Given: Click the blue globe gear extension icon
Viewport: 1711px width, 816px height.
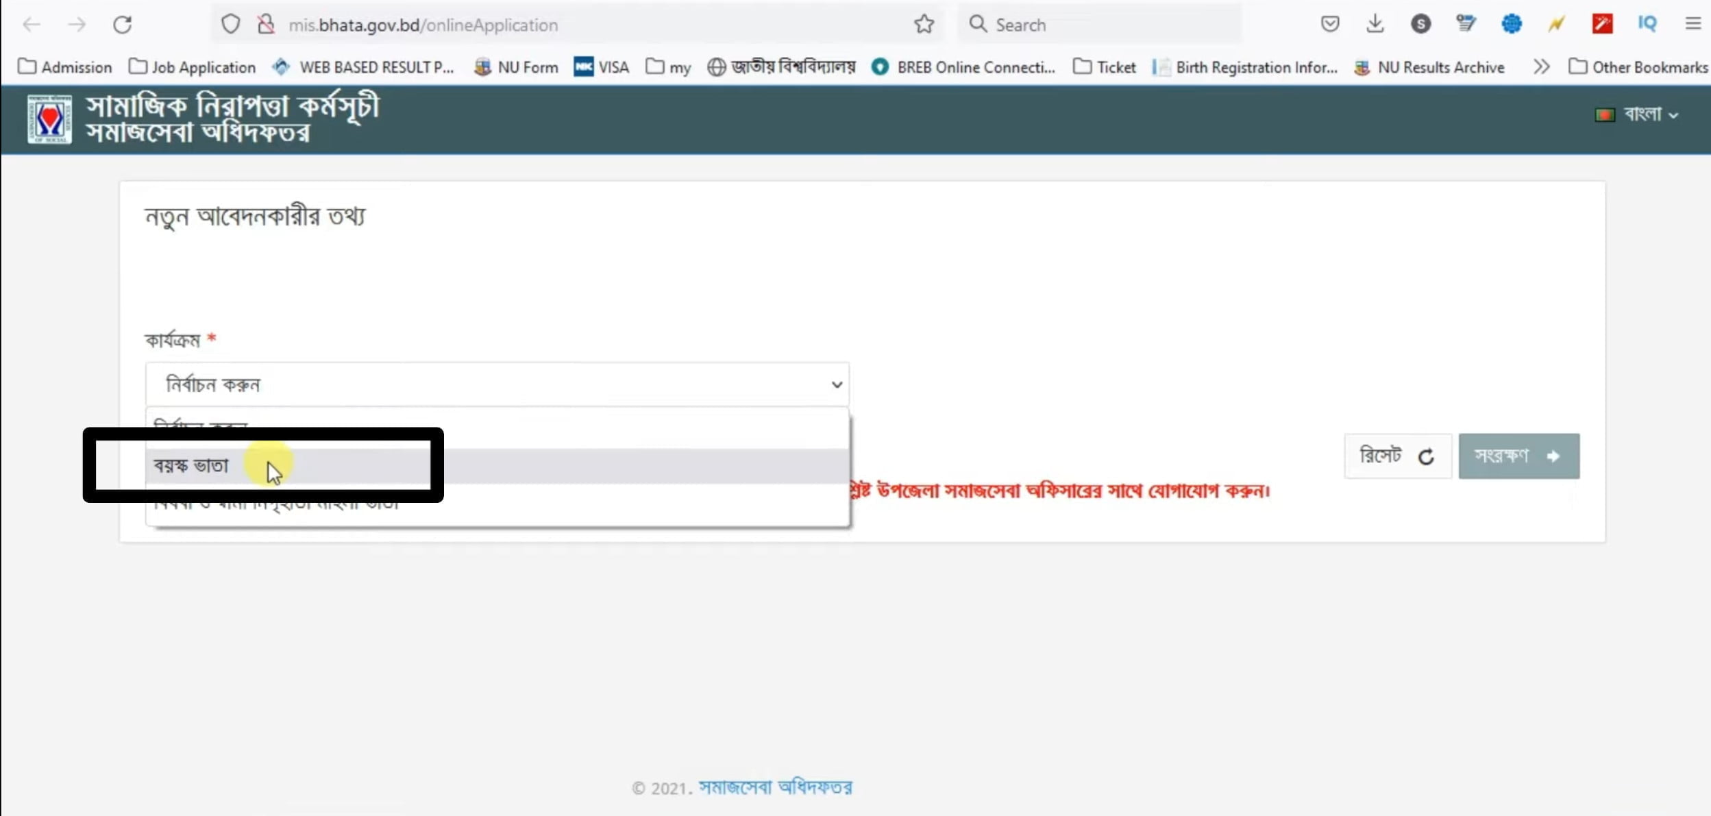Looking at the screenshot, I should [x=1512, y=24].
